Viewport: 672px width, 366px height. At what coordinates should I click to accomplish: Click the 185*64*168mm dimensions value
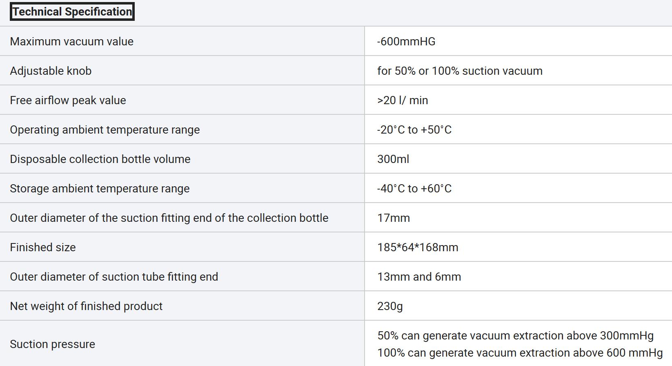[x=418, y=247]
